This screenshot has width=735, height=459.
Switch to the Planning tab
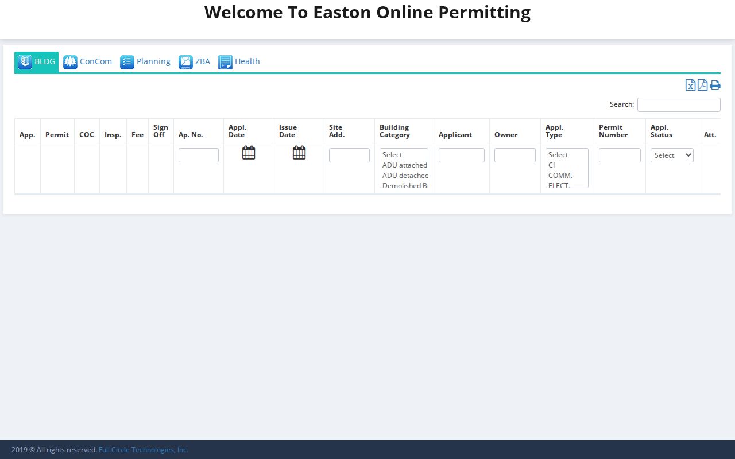145,62
